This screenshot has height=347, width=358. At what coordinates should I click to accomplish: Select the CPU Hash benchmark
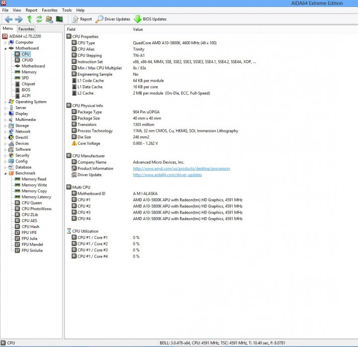[x=27, y=227]
